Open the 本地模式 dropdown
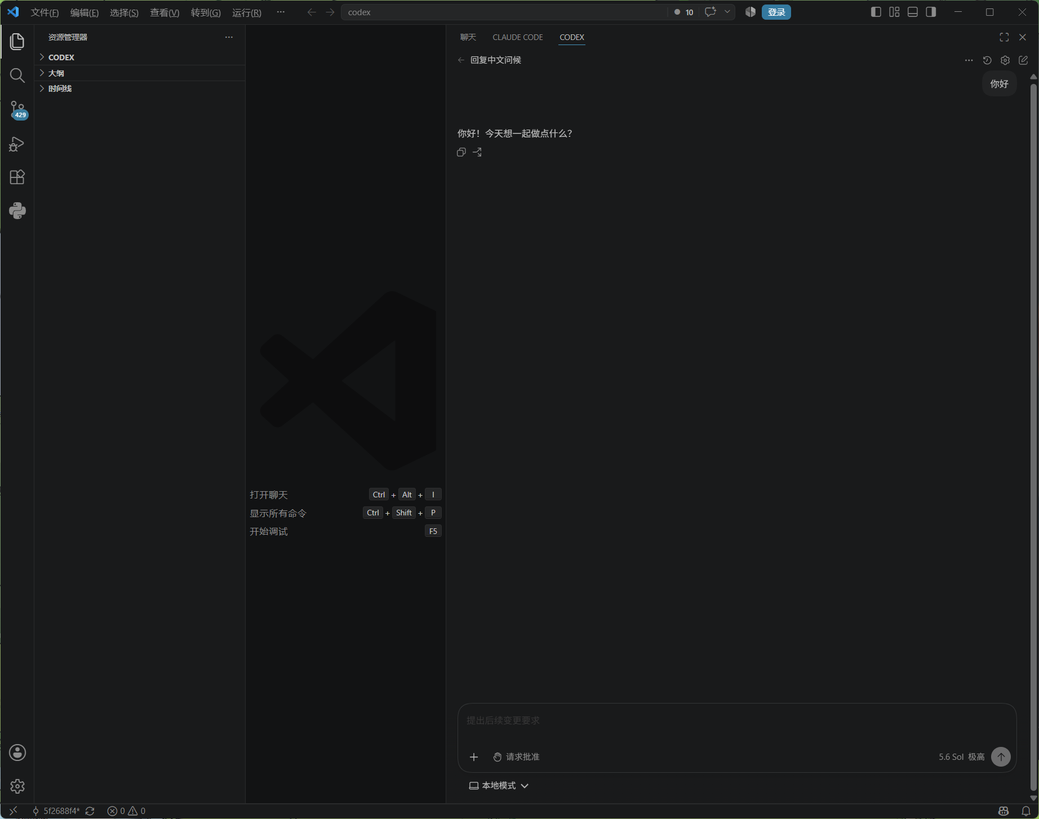Screen dimensions: 1039x819 [499, 786]
